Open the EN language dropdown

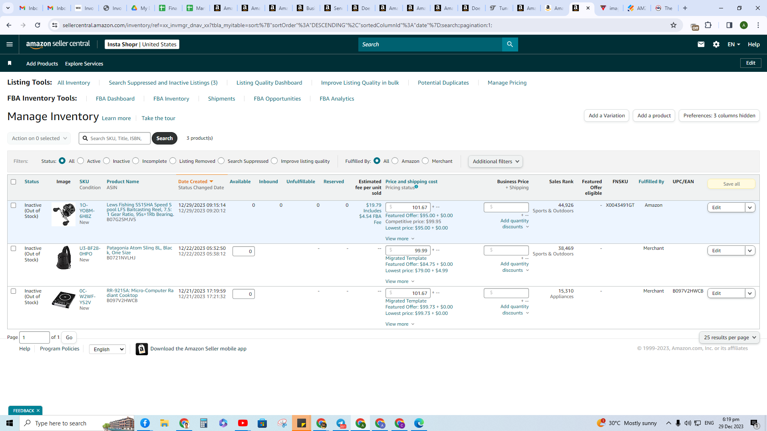(x=734, y=44)
